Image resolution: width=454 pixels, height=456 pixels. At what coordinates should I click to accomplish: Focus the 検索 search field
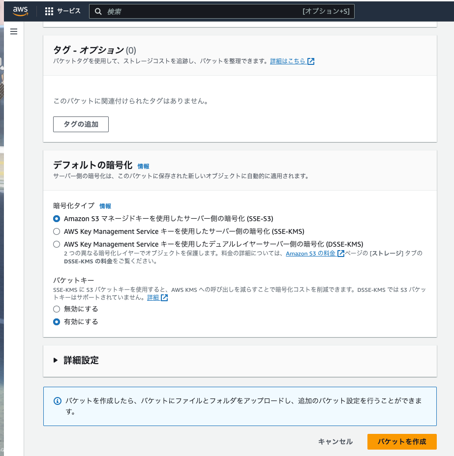pos(221,11)
